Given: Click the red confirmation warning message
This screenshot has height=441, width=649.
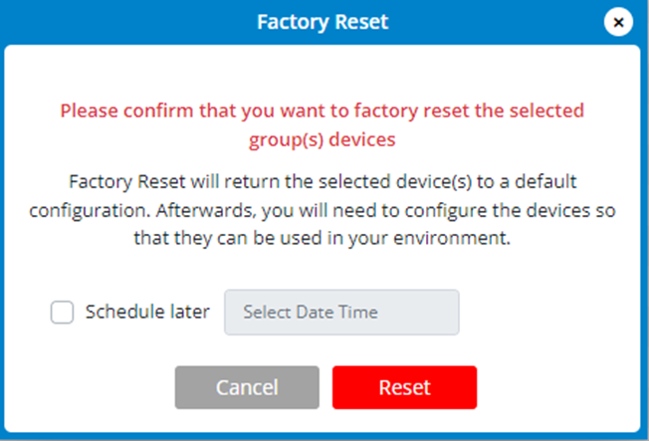Looking at the screenshot, I should click(323, 124).
